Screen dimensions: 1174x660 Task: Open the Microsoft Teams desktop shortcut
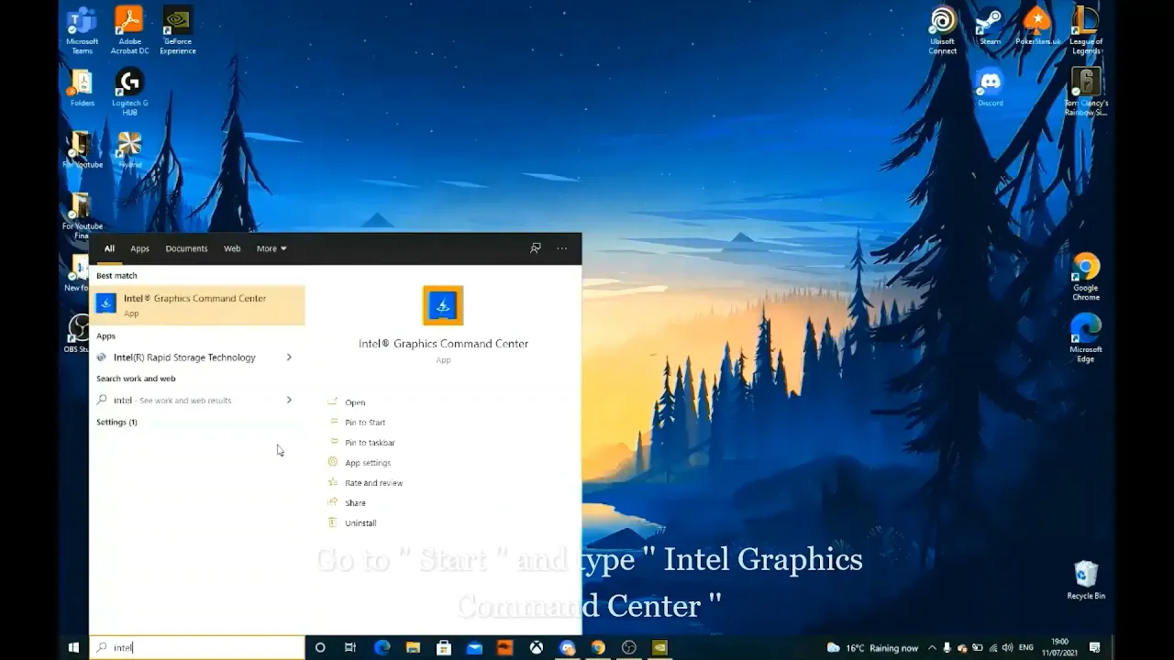pyautogui.click(x=83, y=30)
